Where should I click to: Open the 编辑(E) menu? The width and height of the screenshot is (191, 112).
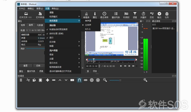[31, 8]
